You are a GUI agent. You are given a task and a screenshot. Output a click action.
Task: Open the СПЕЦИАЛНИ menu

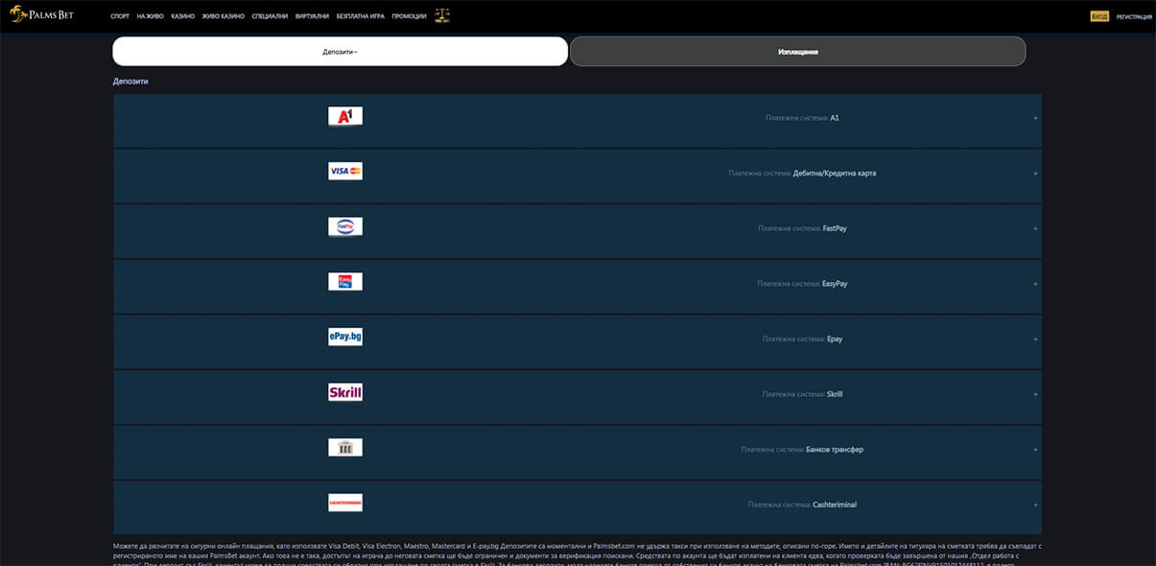tap(270, 16)
